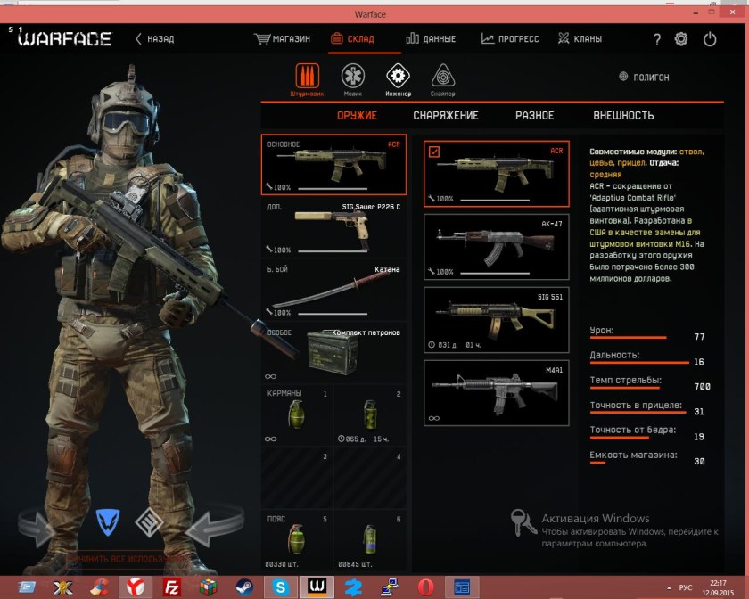Open Skype from taskbar
Viewport: 749px width, 599px height.
point(281,587)
